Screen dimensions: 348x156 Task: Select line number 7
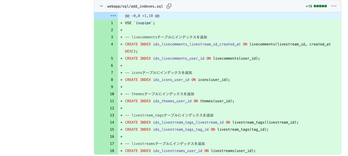point(112,73)
